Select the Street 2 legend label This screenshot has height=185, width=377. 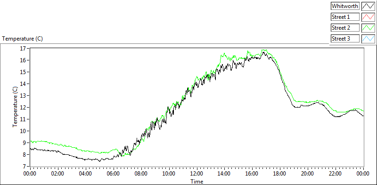[345, 28]
